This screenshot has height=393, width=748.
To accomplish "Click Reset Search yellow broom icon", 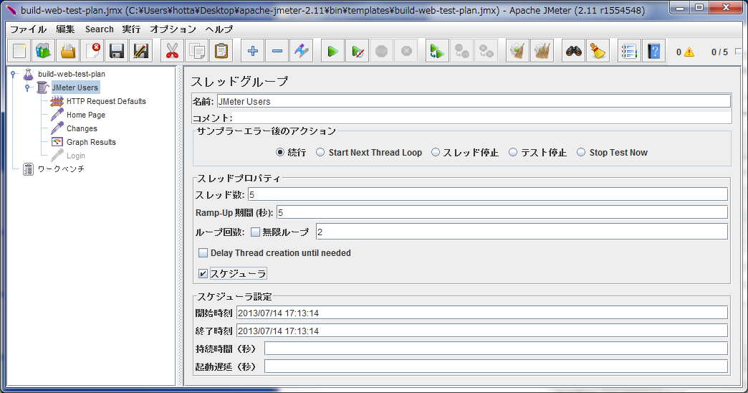I will pos(598,51).
